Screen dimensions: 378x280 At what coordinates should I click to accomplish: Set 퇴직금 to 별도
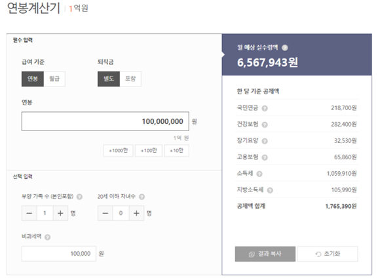coord(109,79)
